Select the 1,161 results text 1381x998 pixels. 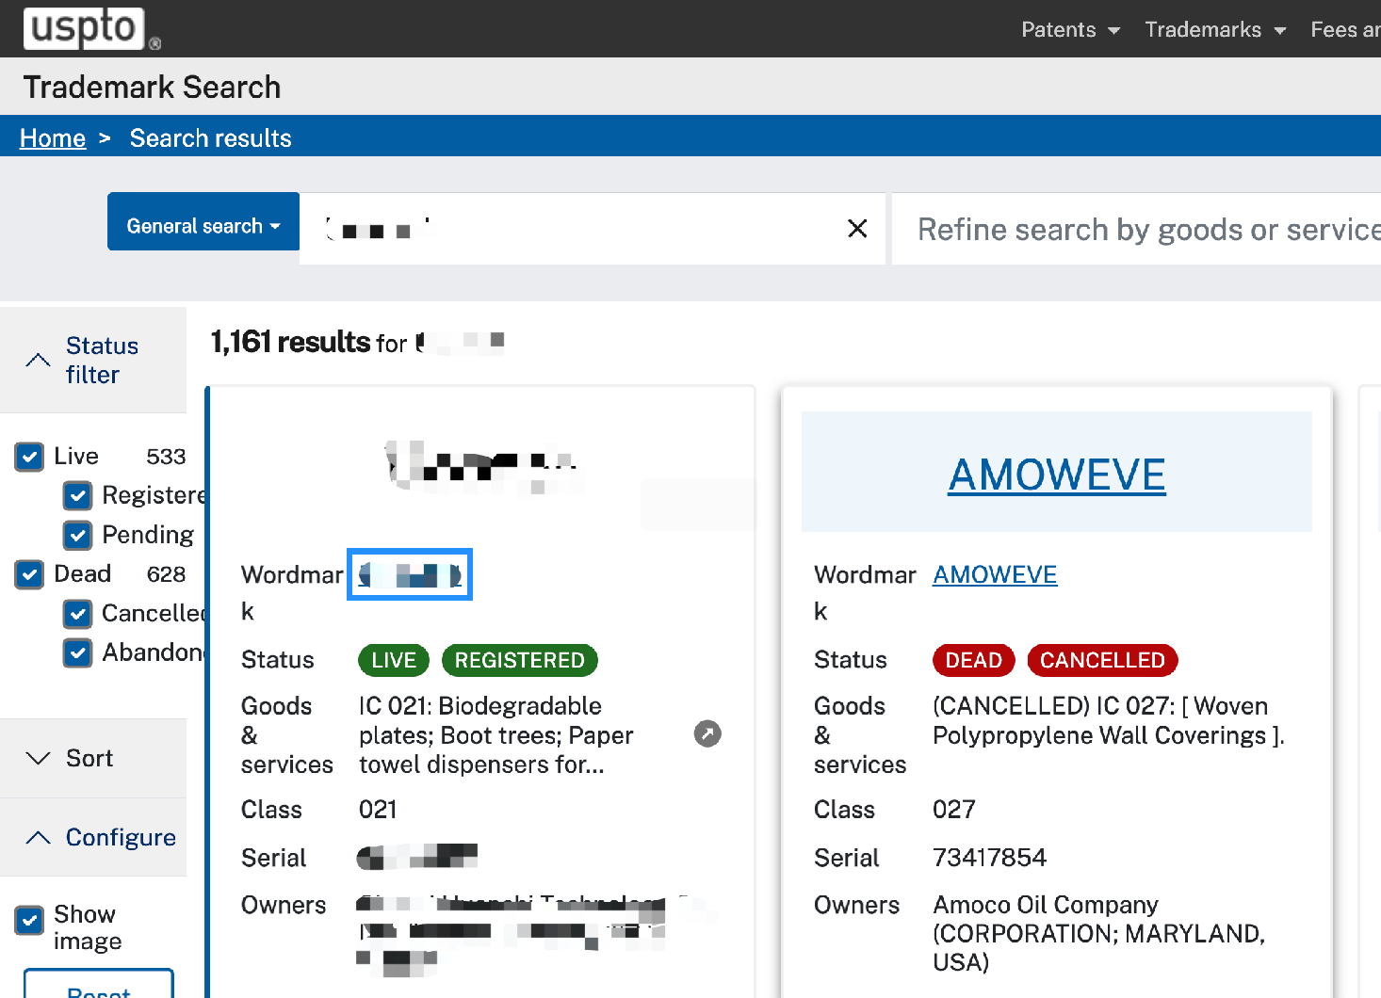pos(290,342)
